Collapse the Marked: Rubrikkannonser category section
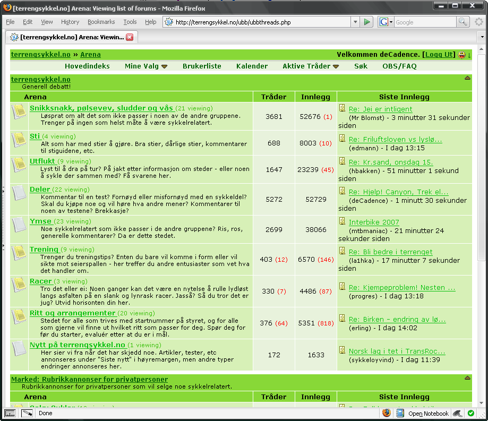 467,378
